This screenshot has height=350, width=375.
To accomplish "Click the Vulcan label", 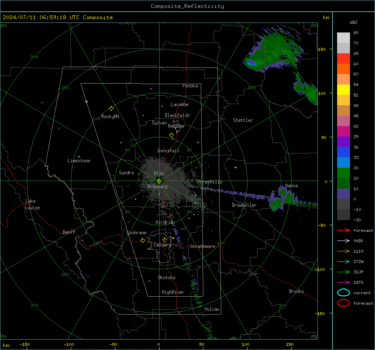I will pyautogui.click(x=212, y=309).
